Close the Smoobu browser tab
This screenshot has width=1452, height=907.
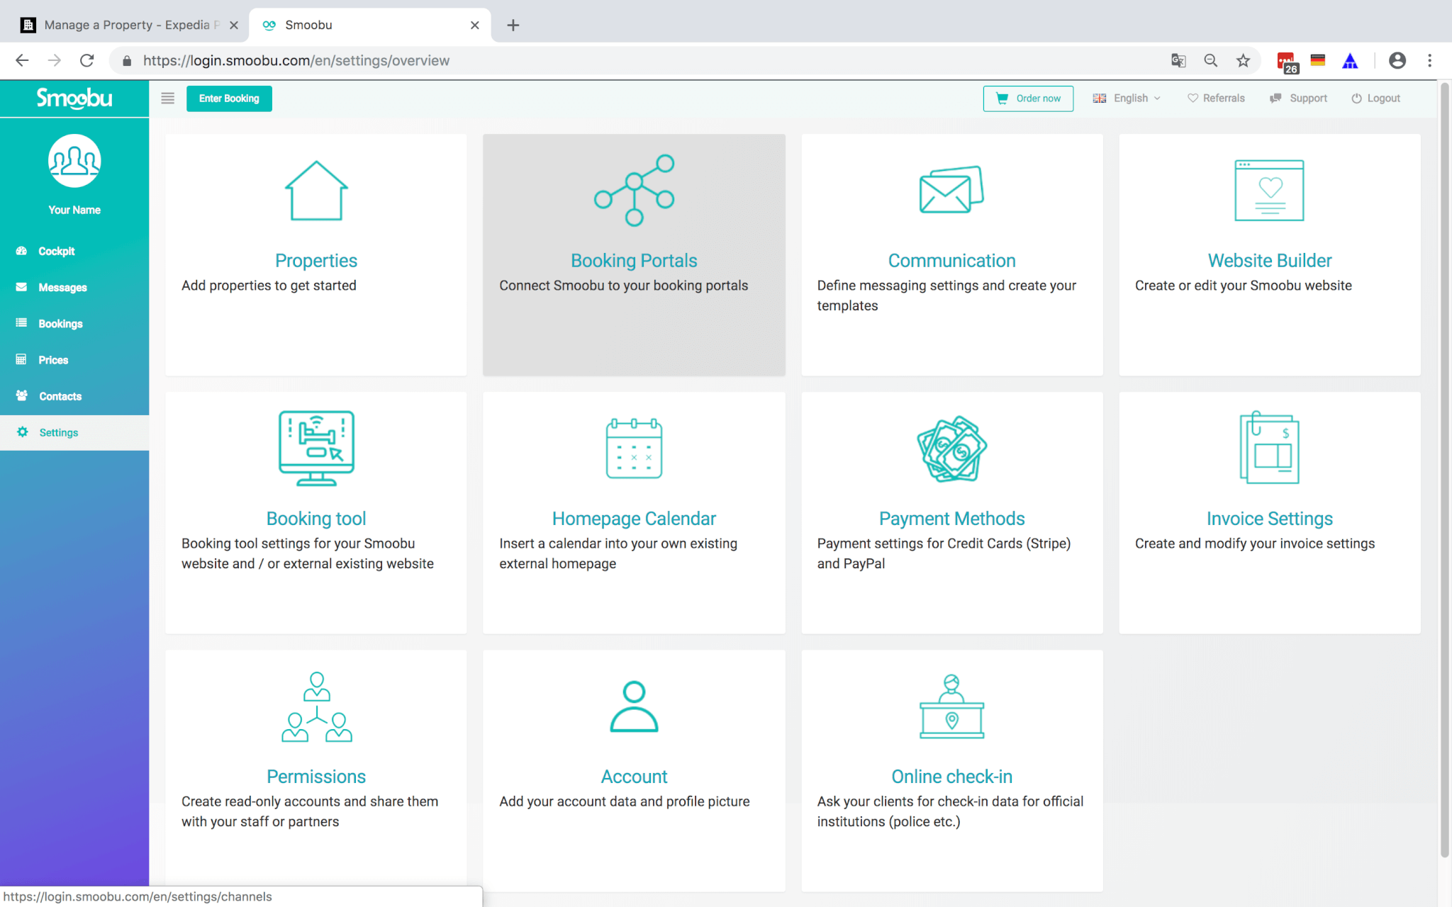[x=475, y=26]
